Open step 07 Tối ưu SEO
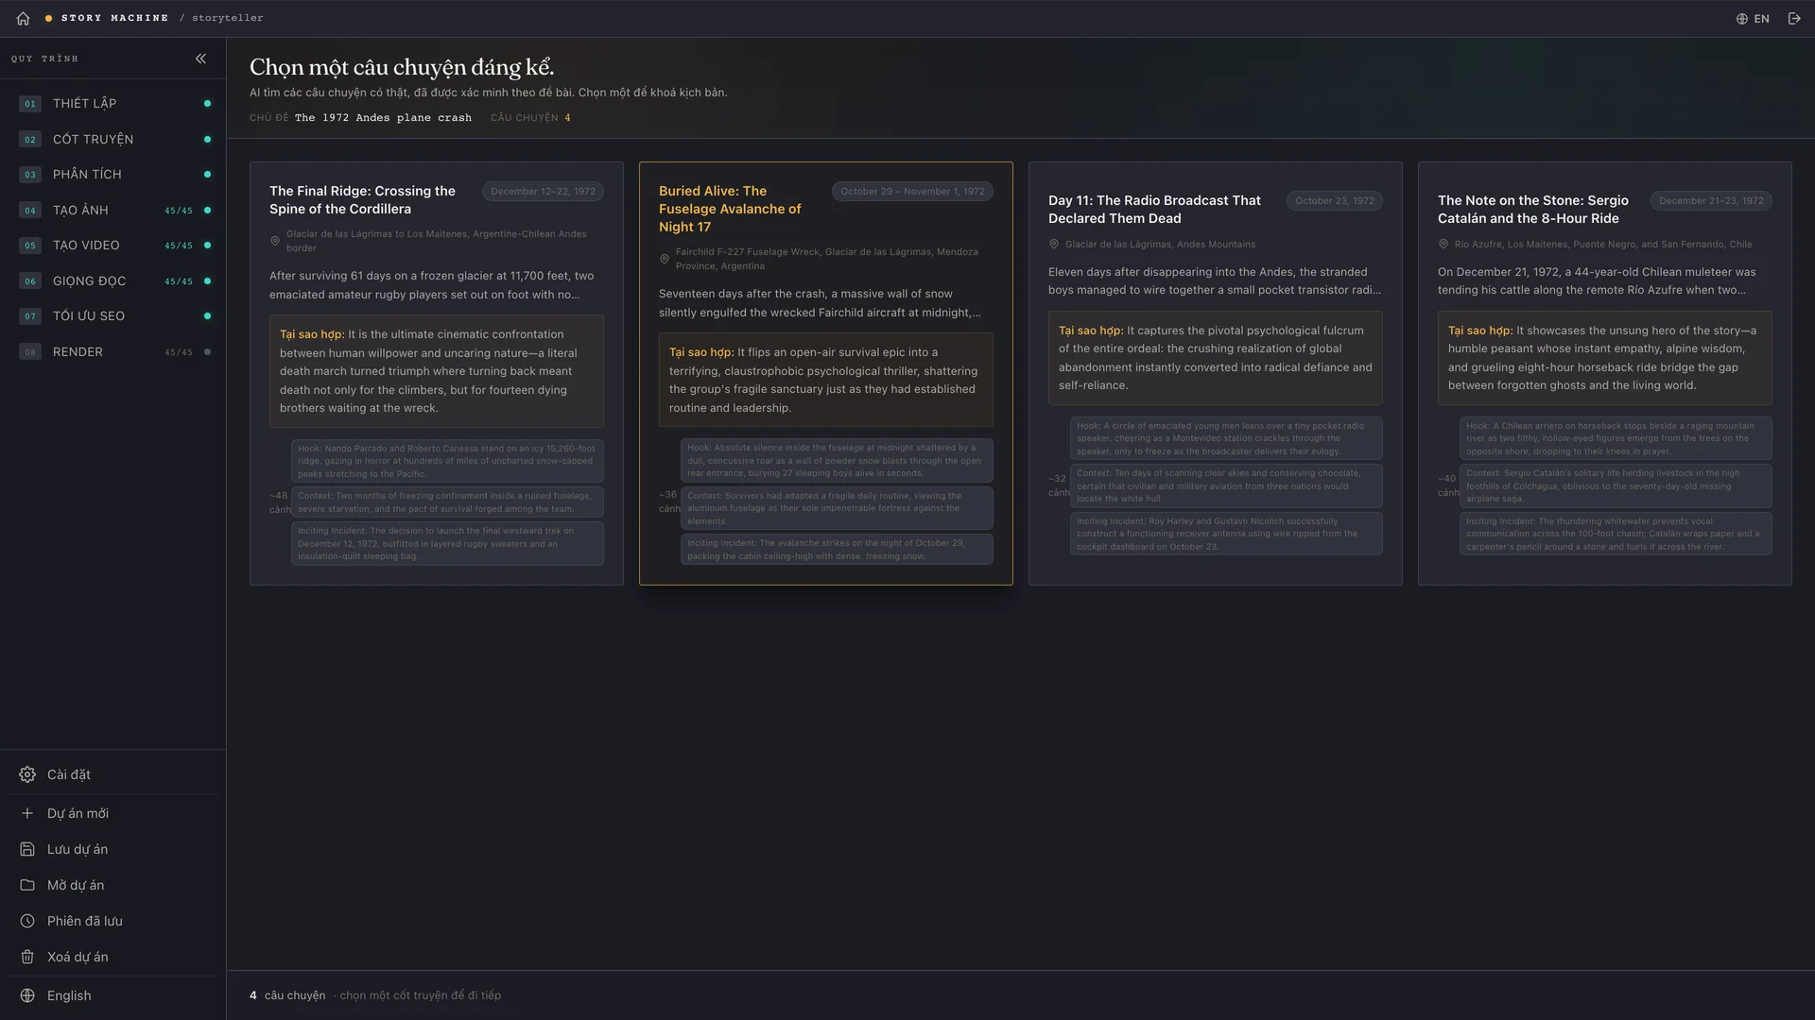Viewport: 1815px width, 1020px height. point(113,316)
